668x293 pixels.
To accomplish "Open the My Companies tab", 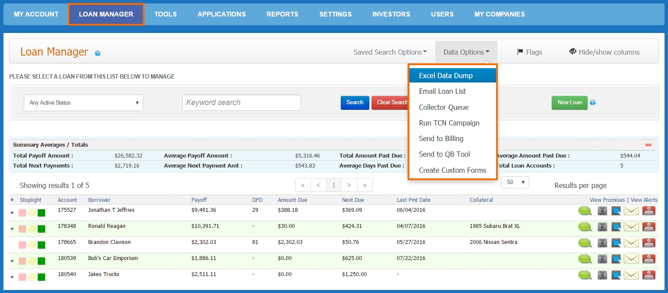I will click(500, 14).
